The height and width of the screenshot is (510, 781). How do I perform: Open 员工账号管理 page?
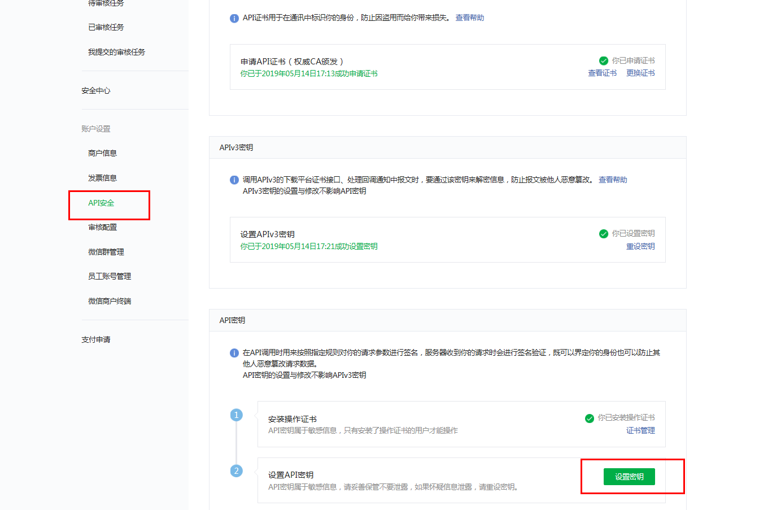click(110, 276)
